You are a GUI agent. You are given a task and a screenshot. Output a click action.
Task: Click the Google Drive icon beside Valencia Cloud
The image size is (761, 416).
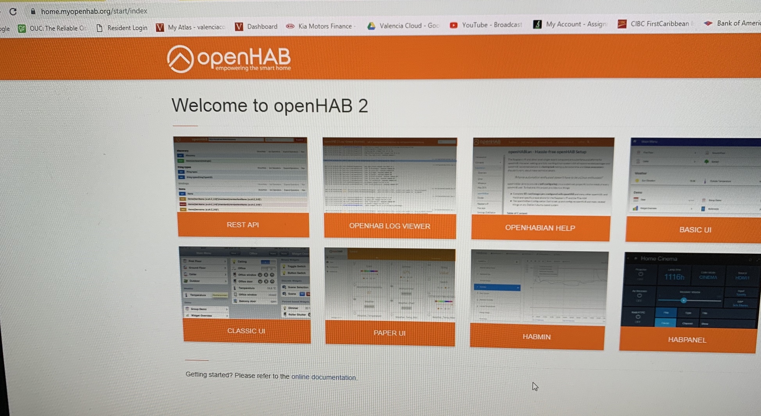pyautogui.click(x=372, y=26)
